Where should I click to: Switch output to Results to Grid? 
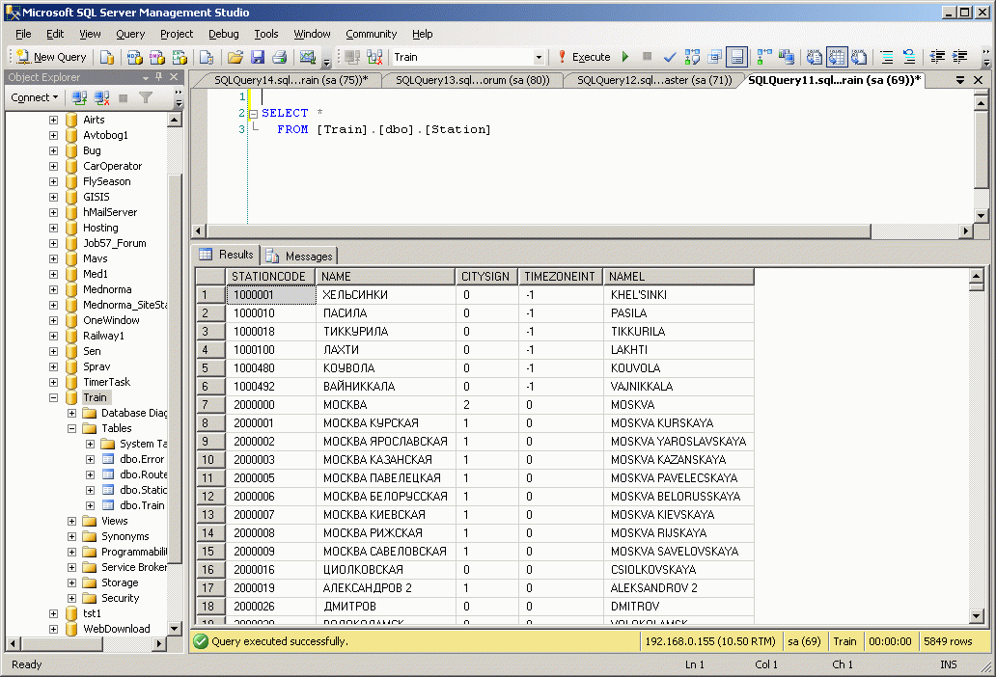(x=837, y=57)
